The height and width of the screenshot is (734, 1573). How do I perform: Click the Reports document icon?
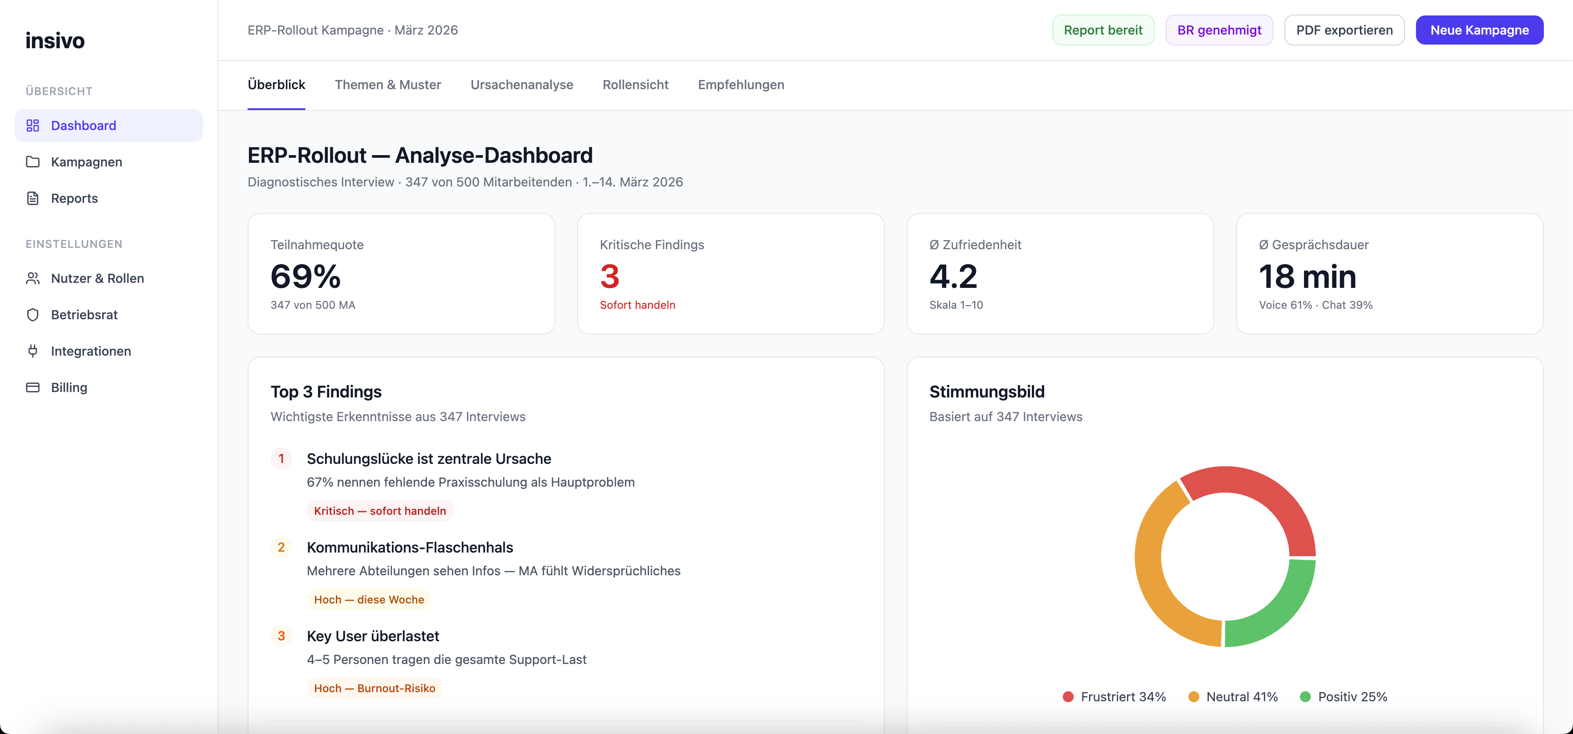[x=33, y=198]
